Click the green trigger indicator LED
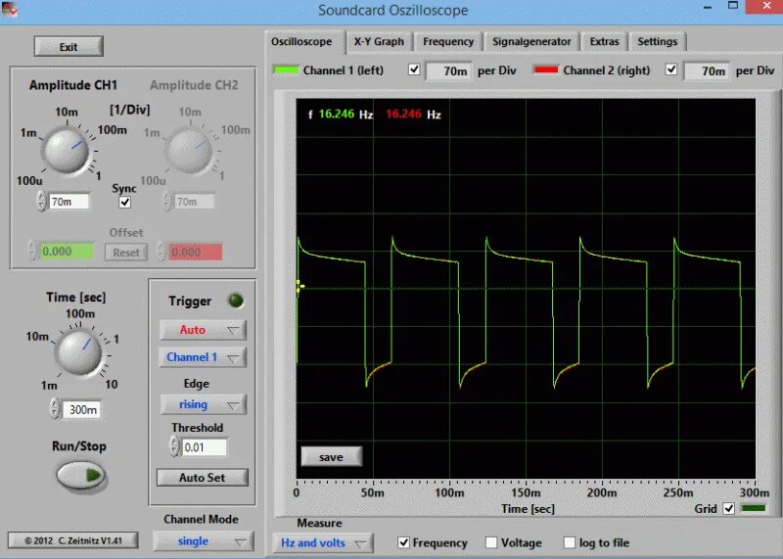This screenshot has width=783, height=559. [236, 301]
